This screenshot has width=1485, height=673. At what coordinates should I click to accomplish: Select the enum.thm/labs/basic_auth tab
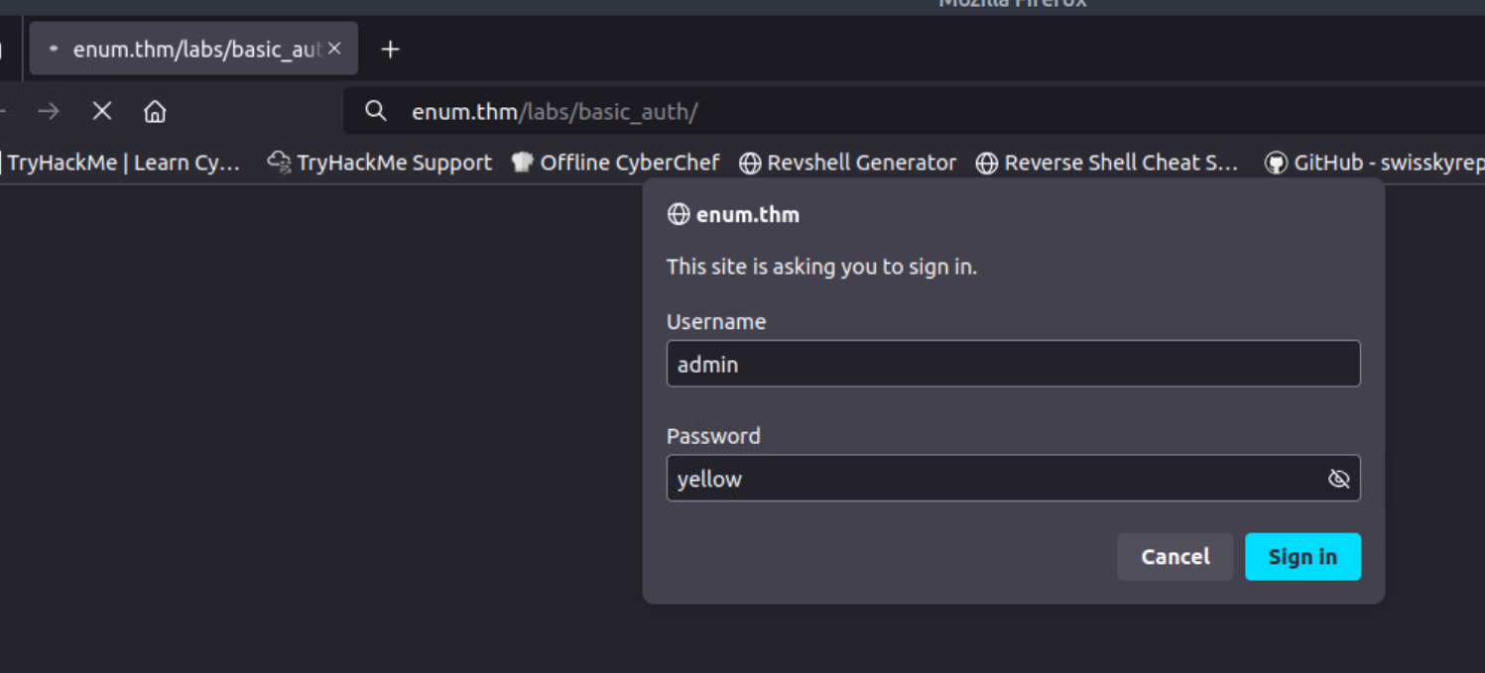[x=188, y=49]
